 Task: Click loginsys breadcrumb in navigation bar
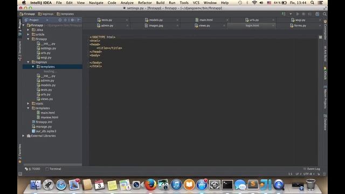coord(46,14)
